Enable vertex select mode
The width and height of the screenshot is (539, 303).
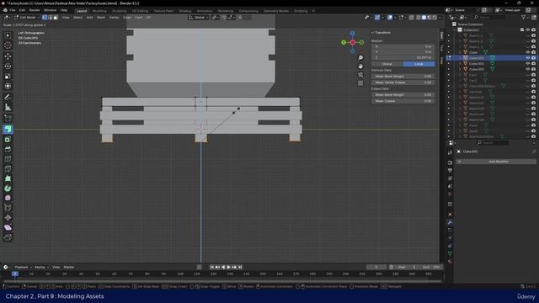coord(45,17)
